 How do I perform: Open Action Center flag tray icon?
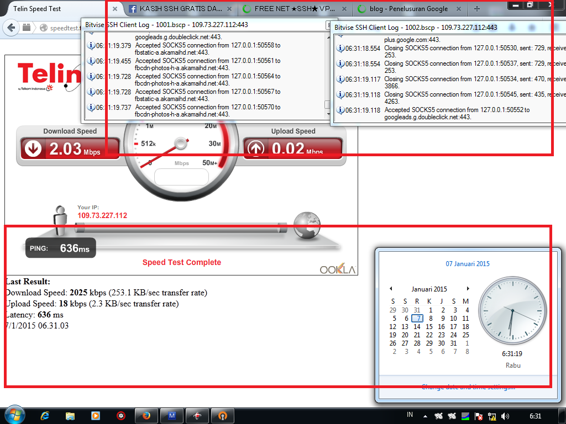(x=479, y=416)
